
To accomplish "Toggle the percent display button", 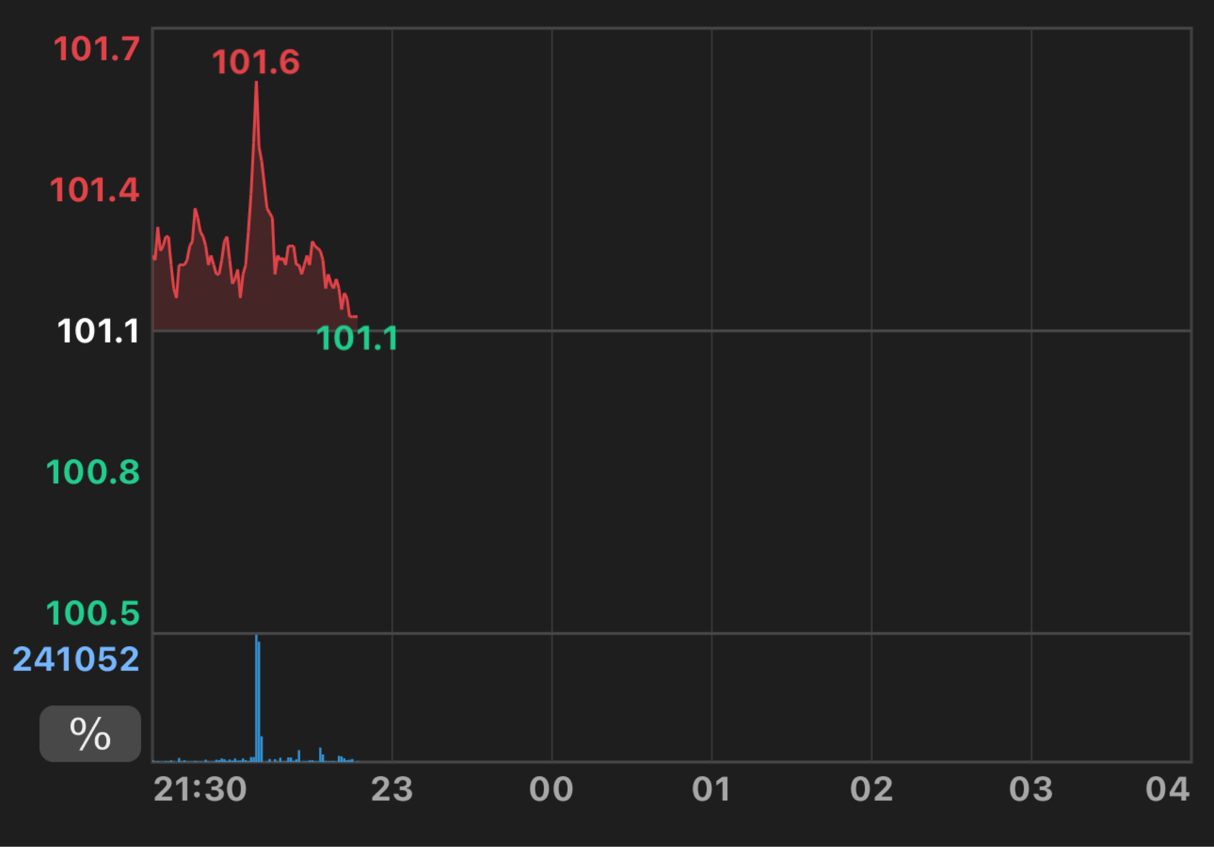I will pyautogui.click(x=90, y=734).
